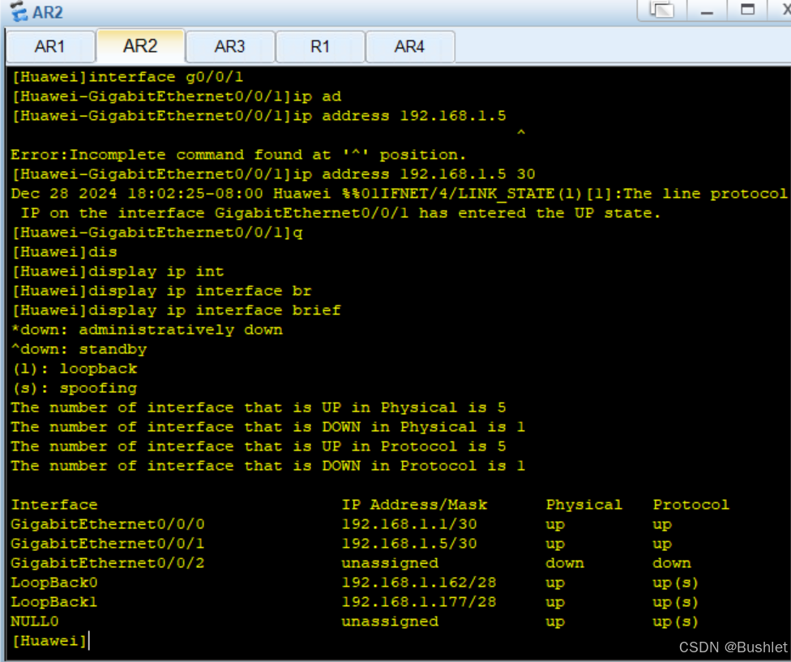Click the LoopBack1 interface name

[x=54, y=602]
